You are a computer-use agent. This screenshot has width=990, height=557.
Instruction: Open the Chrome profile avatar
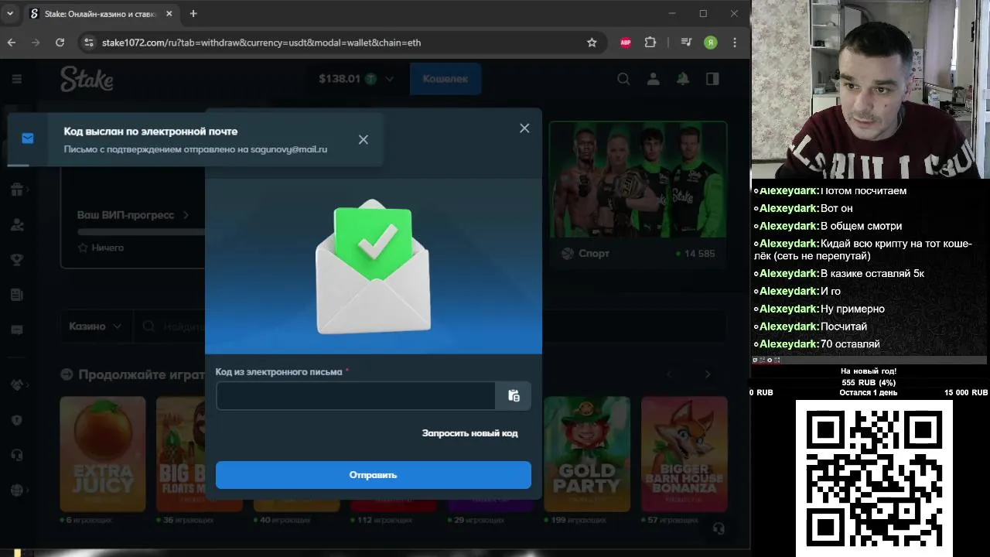[x=711, y=43]
